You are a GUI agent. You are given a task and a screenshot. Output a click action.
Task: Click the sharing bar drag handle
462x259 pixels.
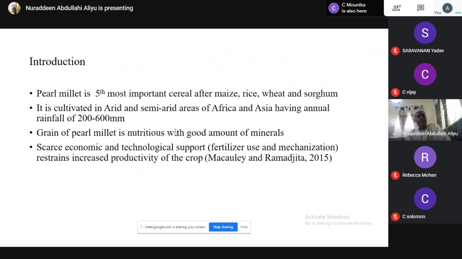point(141,227)
